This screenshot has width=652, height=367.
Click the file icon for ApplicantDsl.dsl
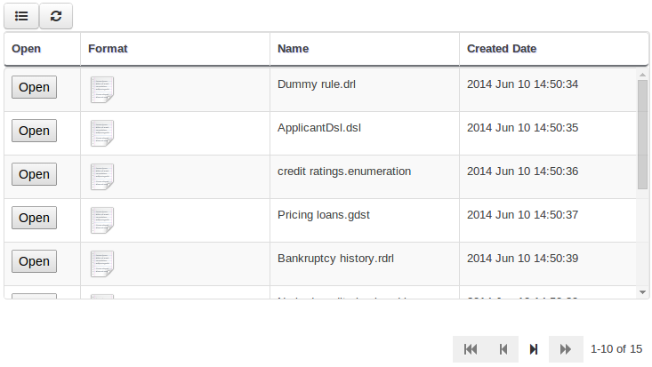pos(102,133)
